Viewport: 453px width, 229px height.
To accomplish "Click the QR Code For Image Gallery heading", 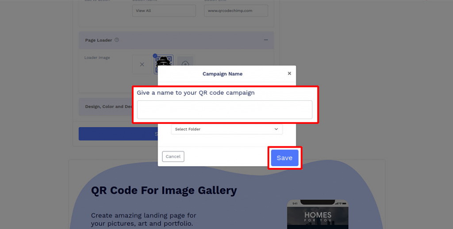I will point(164,190).
